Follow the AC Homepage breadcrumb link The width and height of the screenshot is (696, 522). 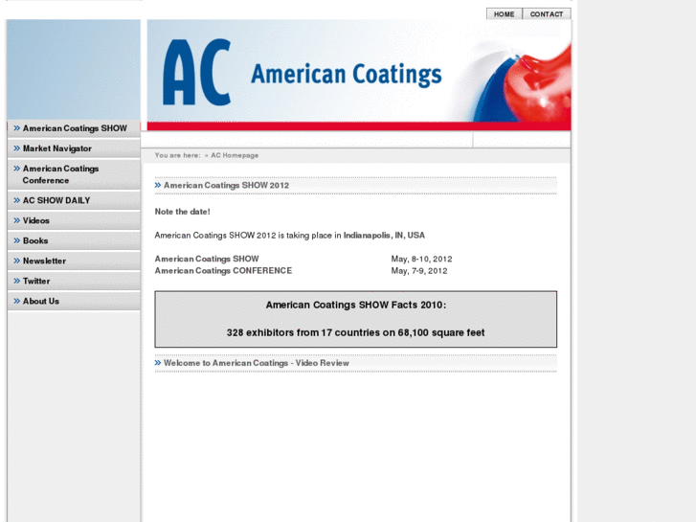tap(235, 155)
